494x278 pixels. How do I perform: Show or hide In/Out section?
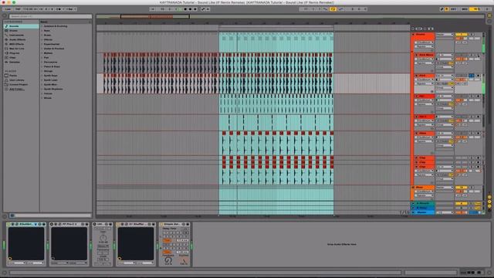(x=489, y=197)
